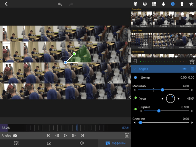The width and height of the screenshot is (196, 147).
Task: Select the water drop blur category icon
Action: click(x=163, y=4)
